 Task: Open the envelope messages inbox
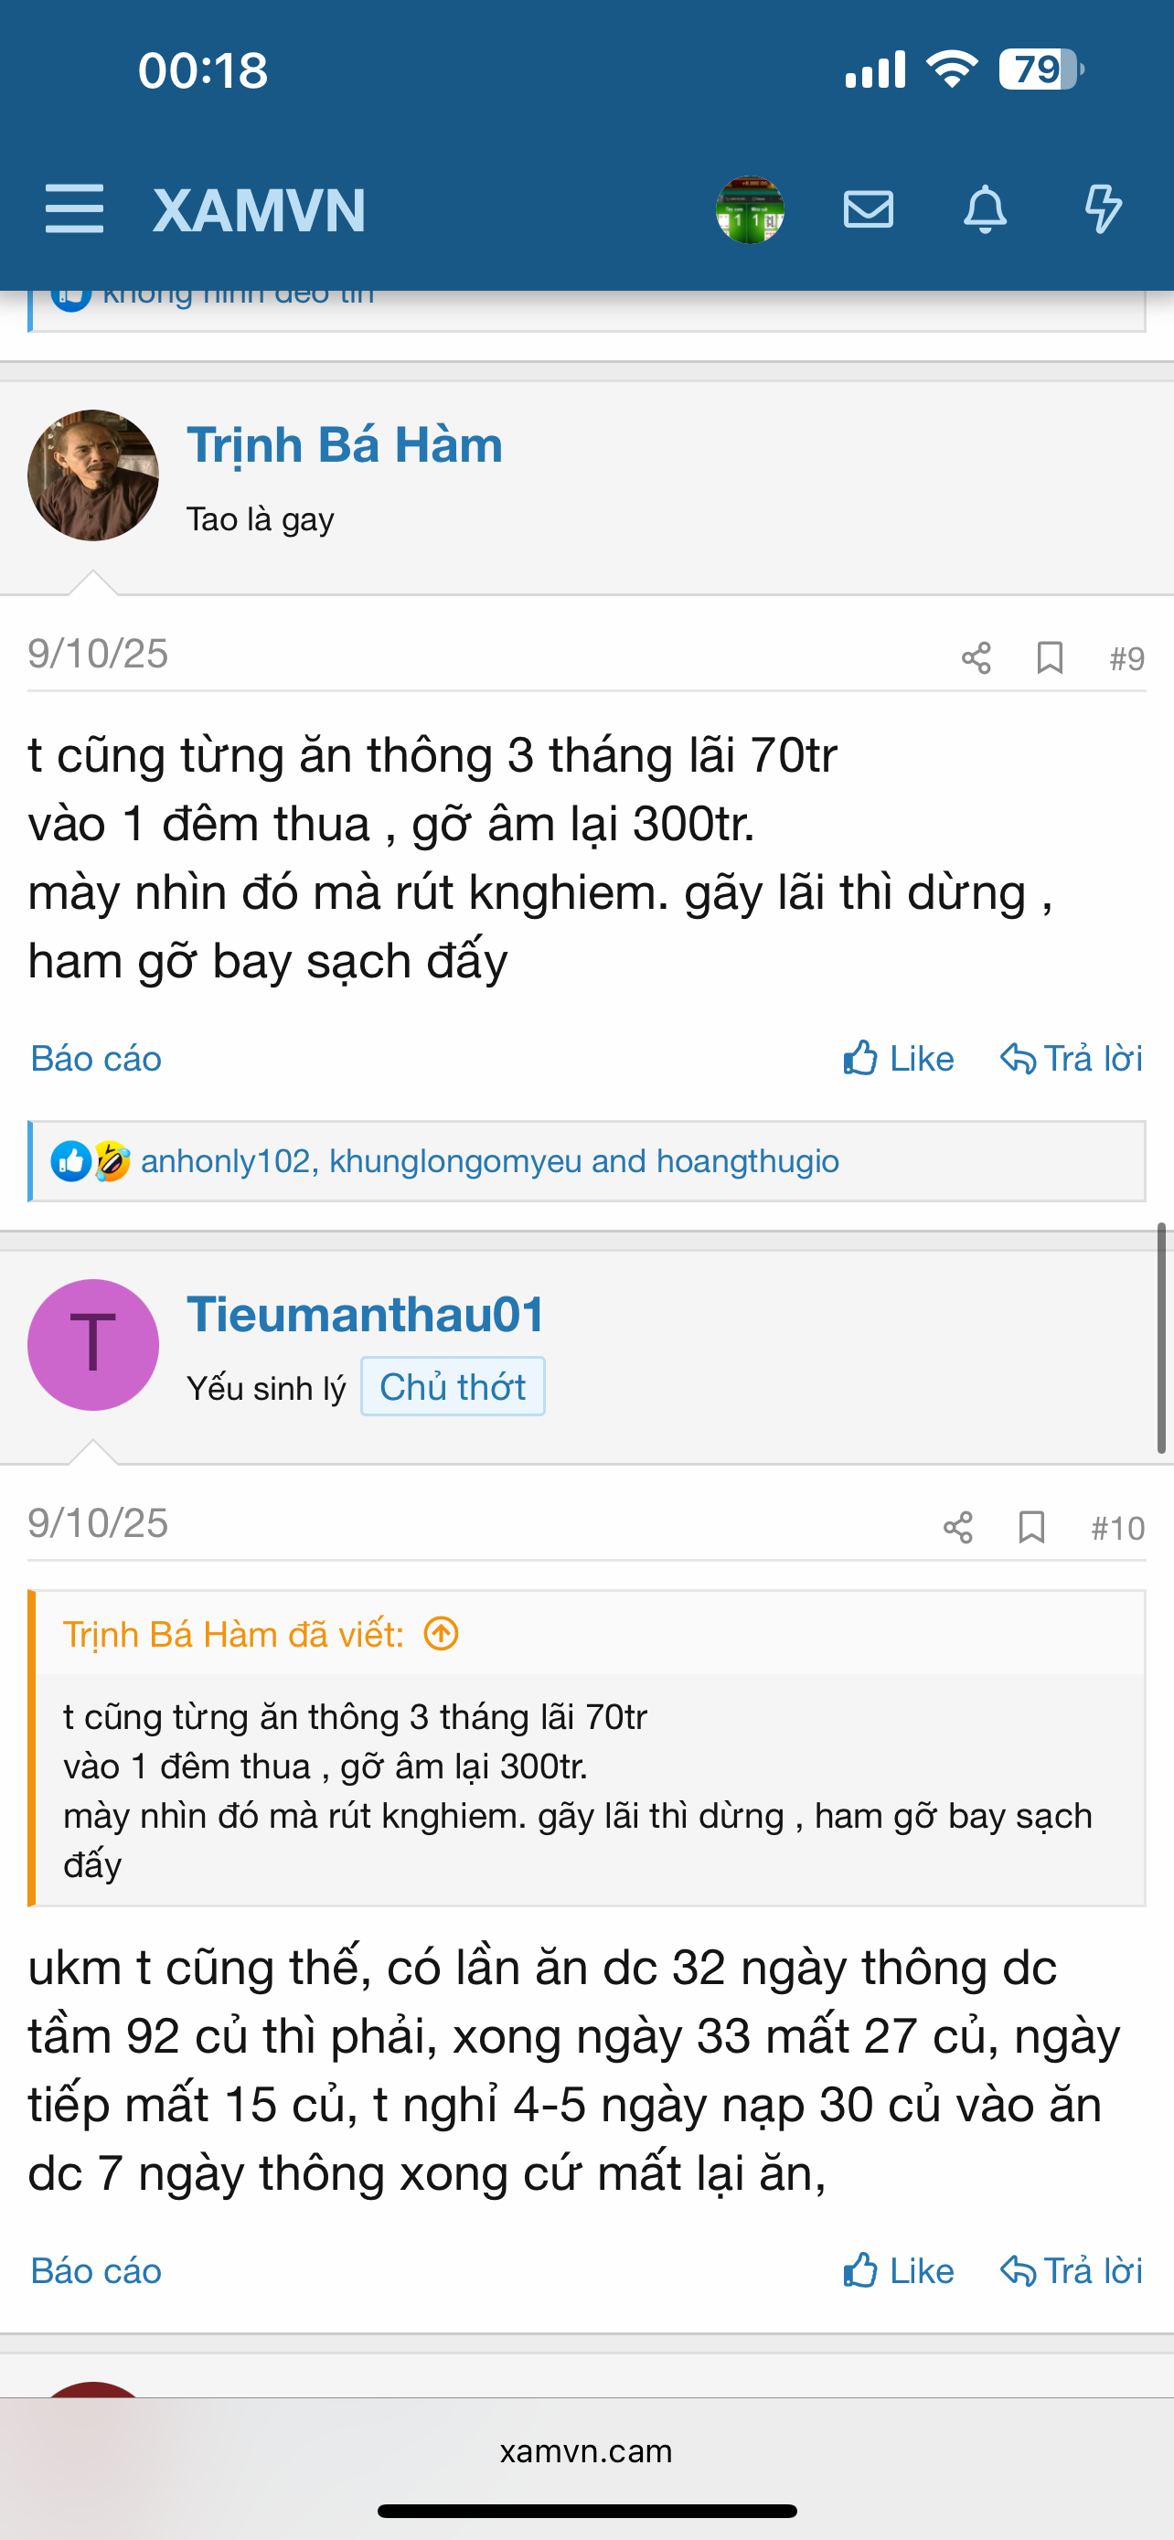pyautogui.click(x=869, y=209)
